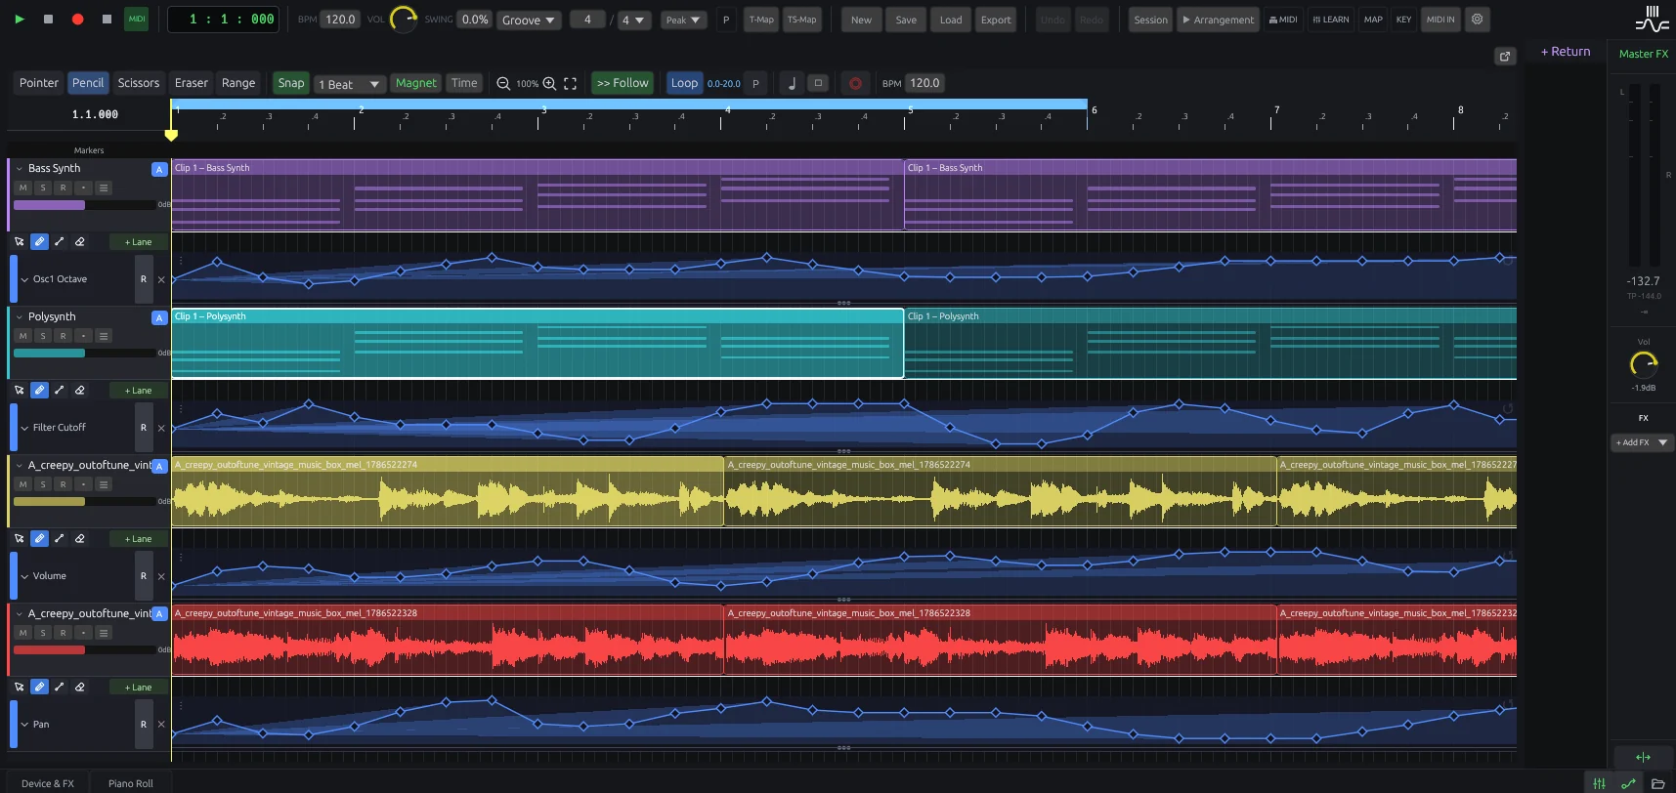The image size is (1676, 793).
Task: Select the Range tool
Action: [x=238, y=83]
